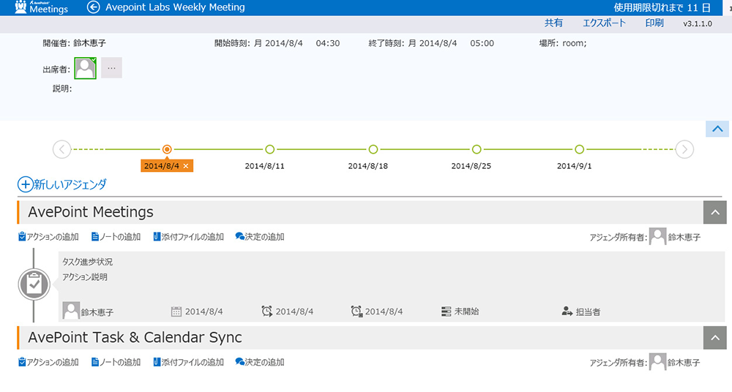Click the AvePoint Meetings agenda title
Viewport: 732px width, 392px height.
[91, 212]
